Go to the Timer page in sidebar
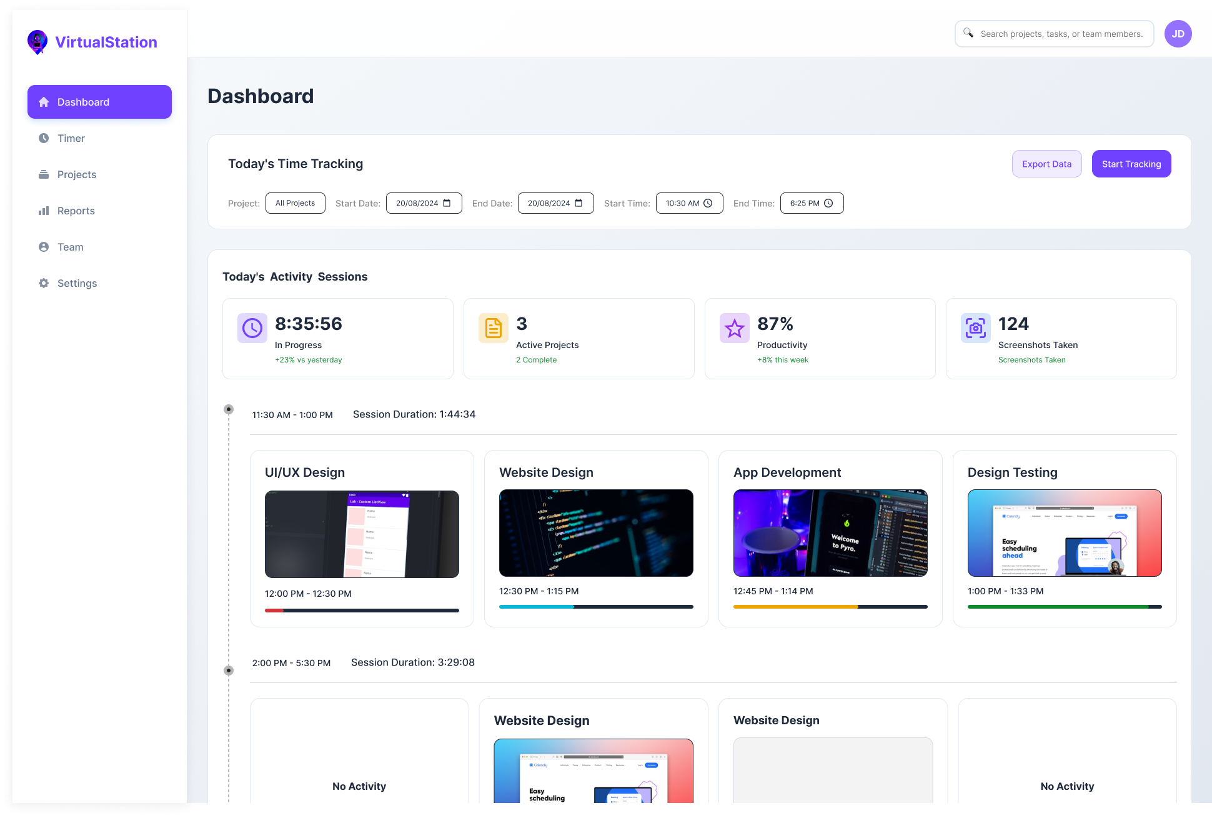The width and height of the screenshot is (1212, 818). point(71,138)
